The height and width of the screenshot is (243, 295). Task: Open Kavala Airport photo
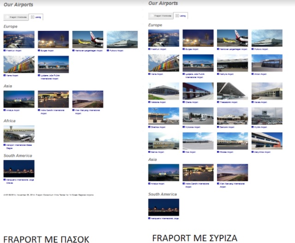267,91
